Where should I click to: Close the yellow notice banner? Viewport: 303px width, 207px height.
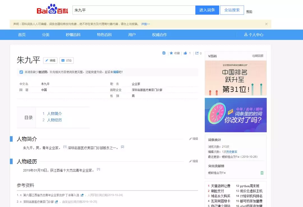pos(266,24)
